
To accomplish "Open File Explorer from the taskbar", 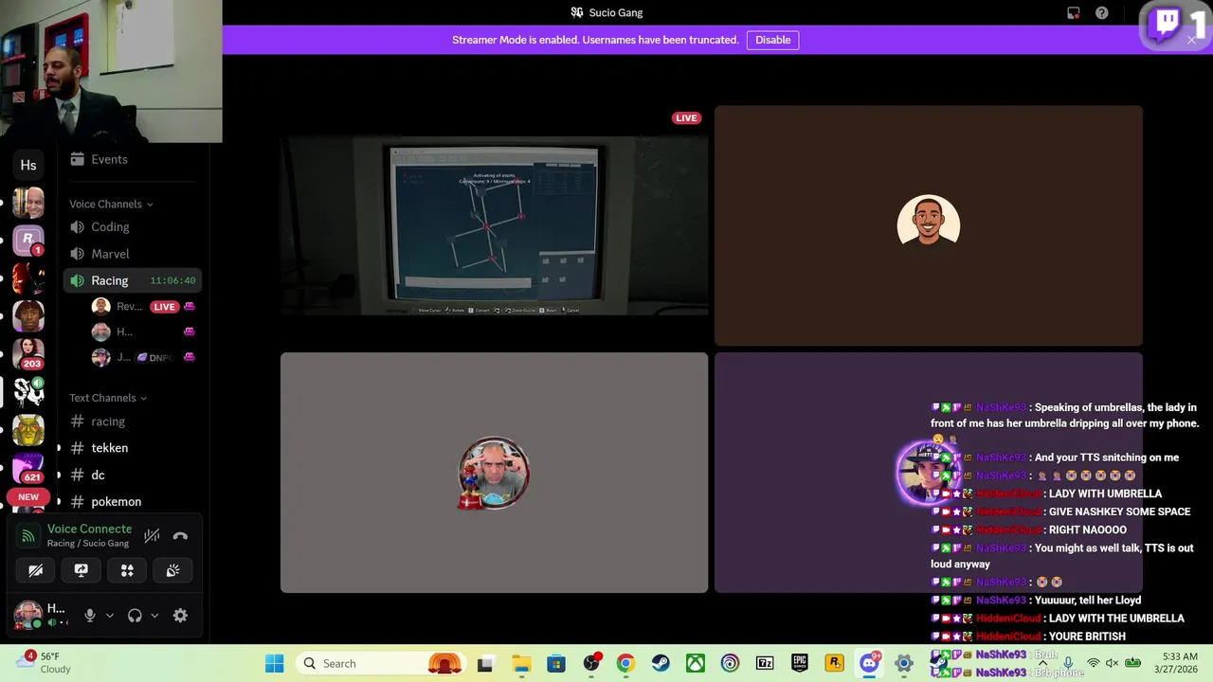I will click(521, 663).
